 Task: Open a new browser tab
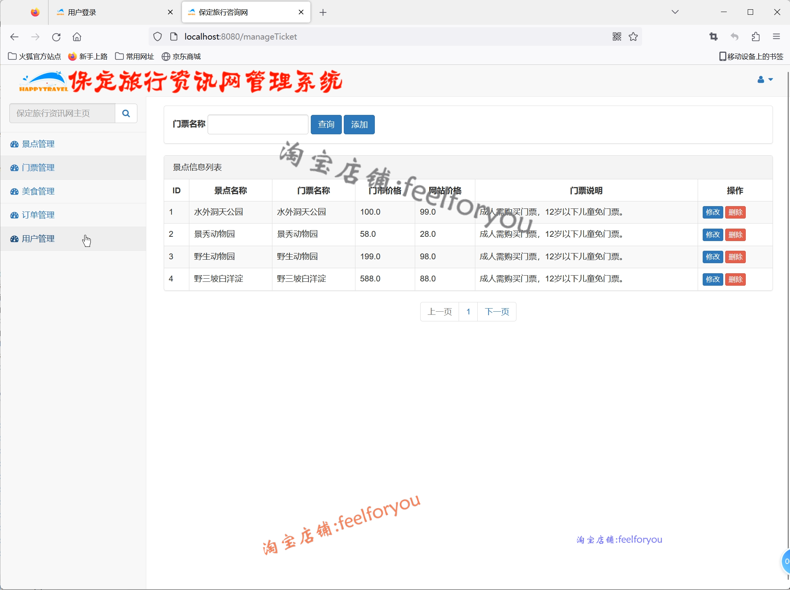323,12
